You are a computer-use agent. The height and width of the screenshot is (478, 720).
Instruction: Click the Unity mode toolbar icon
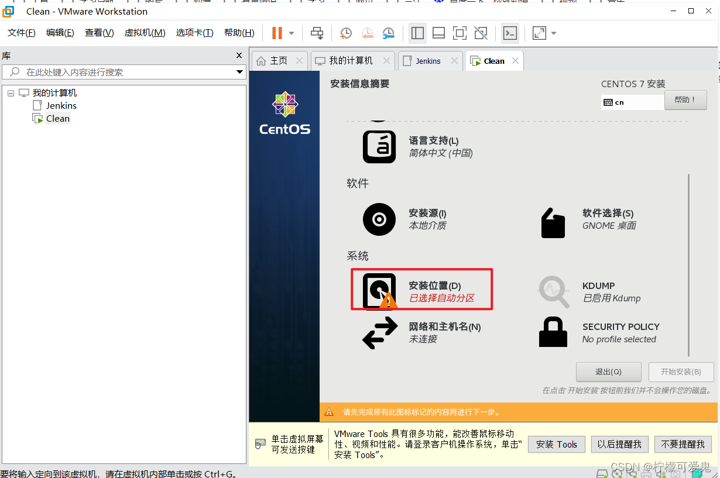481,33
